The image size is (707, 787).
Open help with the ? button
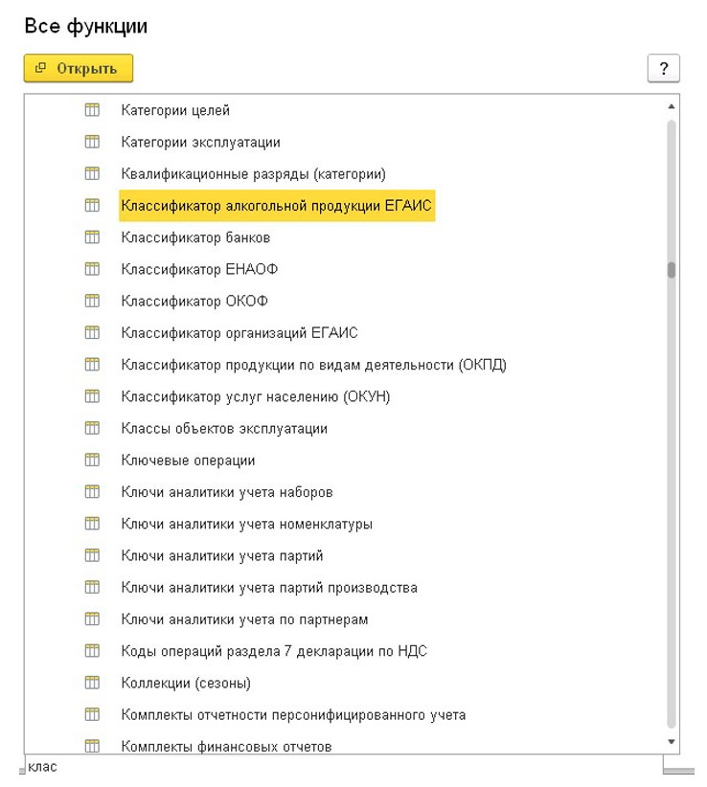click(x=666, y=67)
